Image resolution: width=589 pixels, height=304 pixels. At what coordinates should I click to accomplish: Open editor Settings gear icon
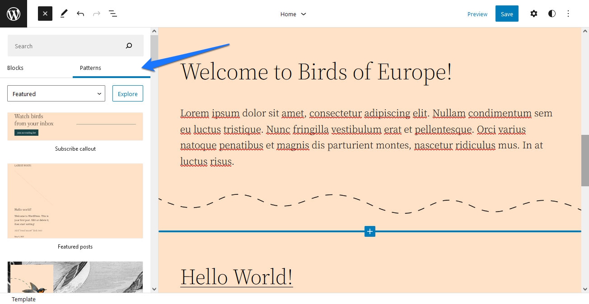point(534,14)
